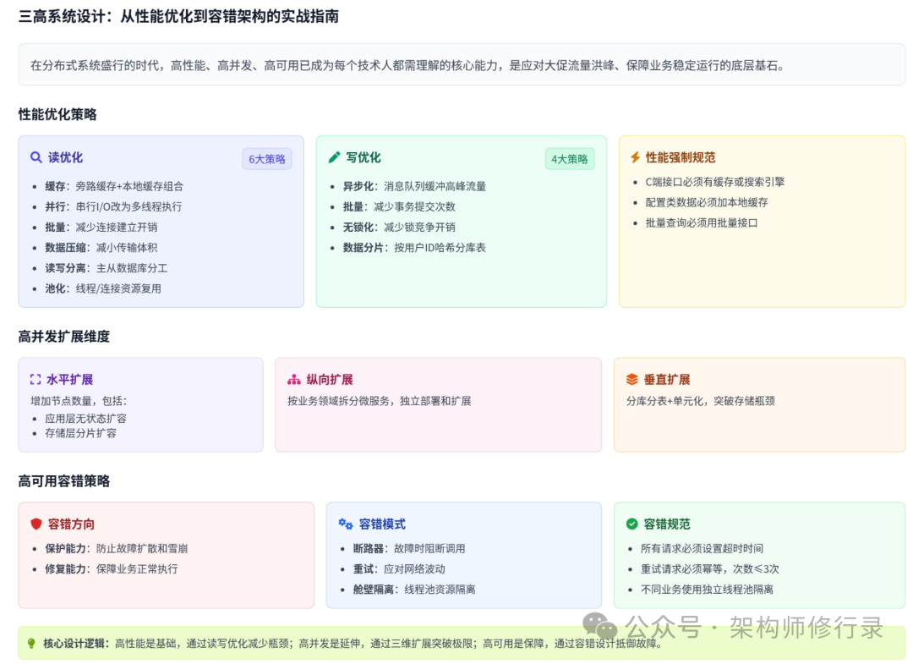Click the 纵向扩展 card title
Screen dimensions: 913x664
(x=330, y=380)
